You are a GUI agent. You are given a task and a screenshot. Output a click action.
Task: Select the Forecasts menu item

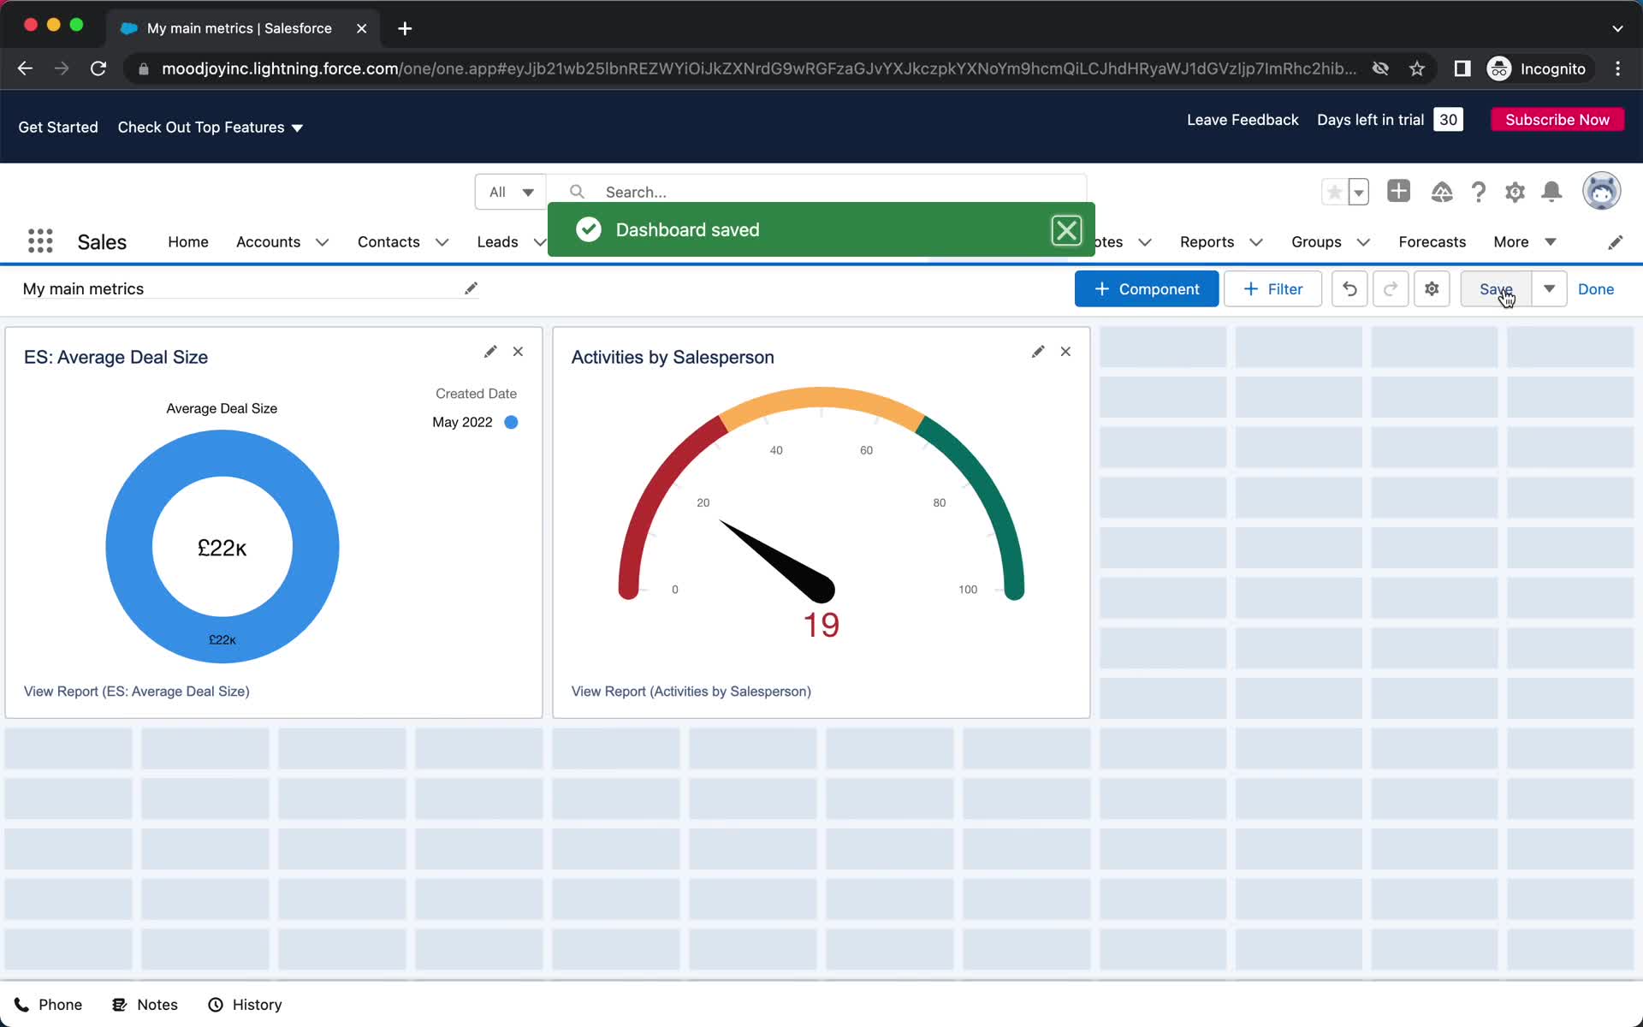1432,241
